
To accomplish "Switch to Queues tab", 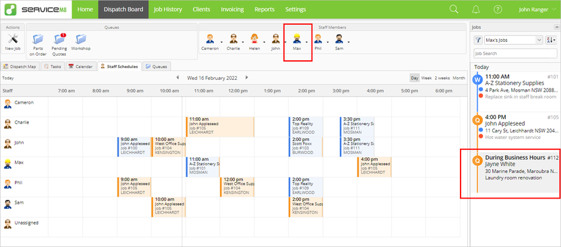I will click(157, 66).
